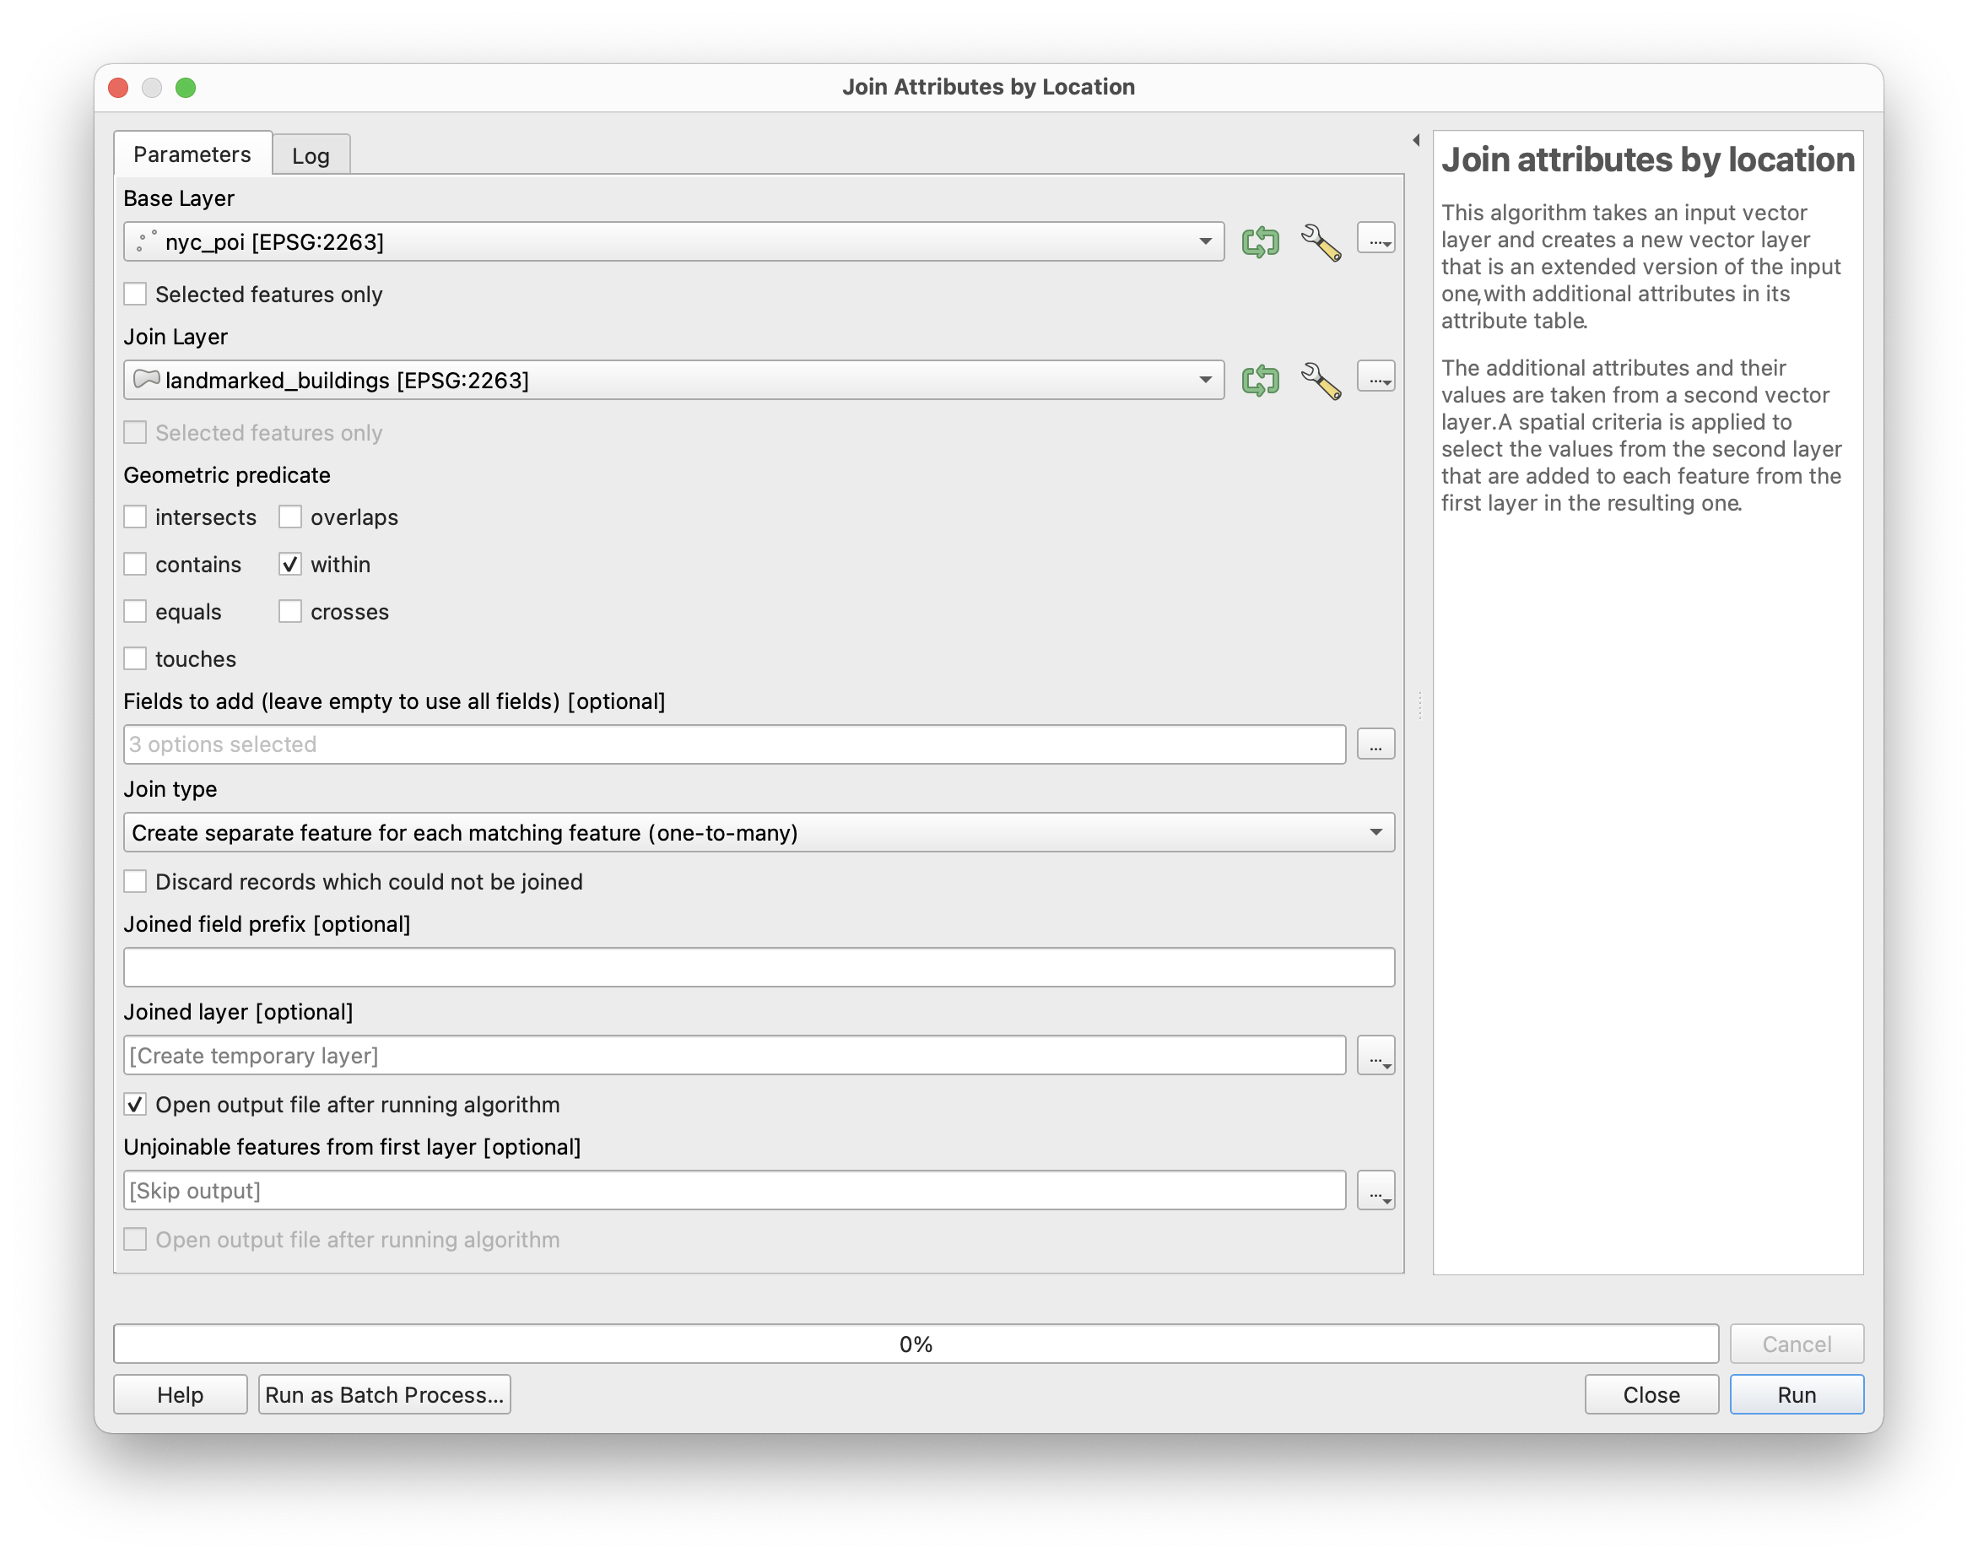Viewport: 1978px width, 1558px height.
Task: Click browse ellipsis button for Join Layer
Action: (1375, 376)
